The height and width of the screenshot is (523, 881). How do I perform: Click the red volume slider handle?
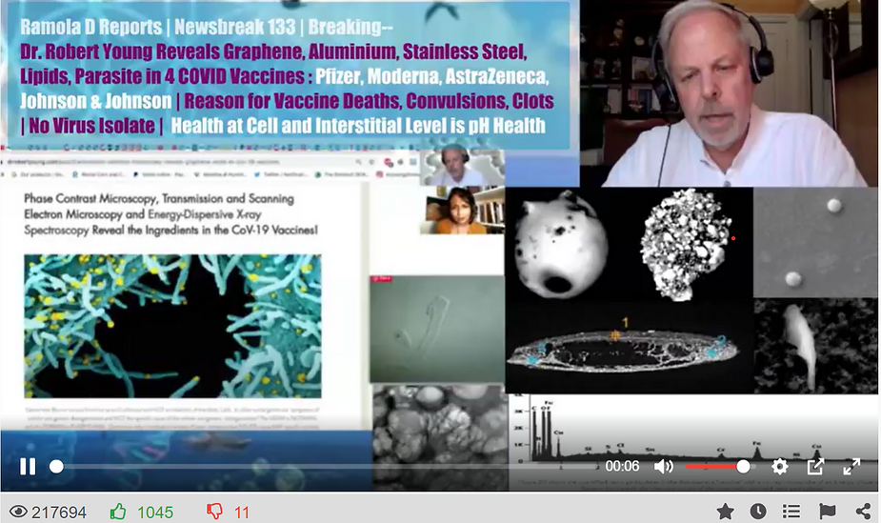743,467
